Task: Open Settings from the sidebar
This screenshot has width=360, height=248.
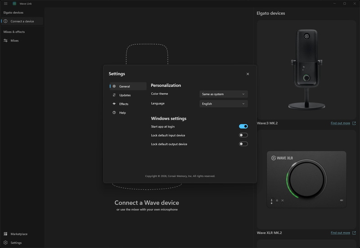Action: tap(22, 243)
